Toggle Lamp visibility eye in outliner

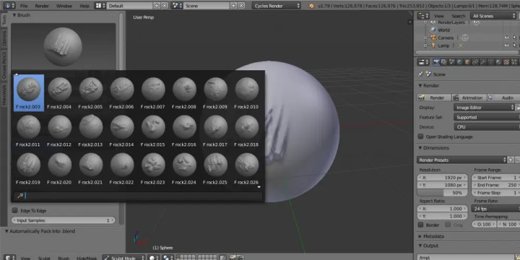pyautogui.click(x=506, y=45)
